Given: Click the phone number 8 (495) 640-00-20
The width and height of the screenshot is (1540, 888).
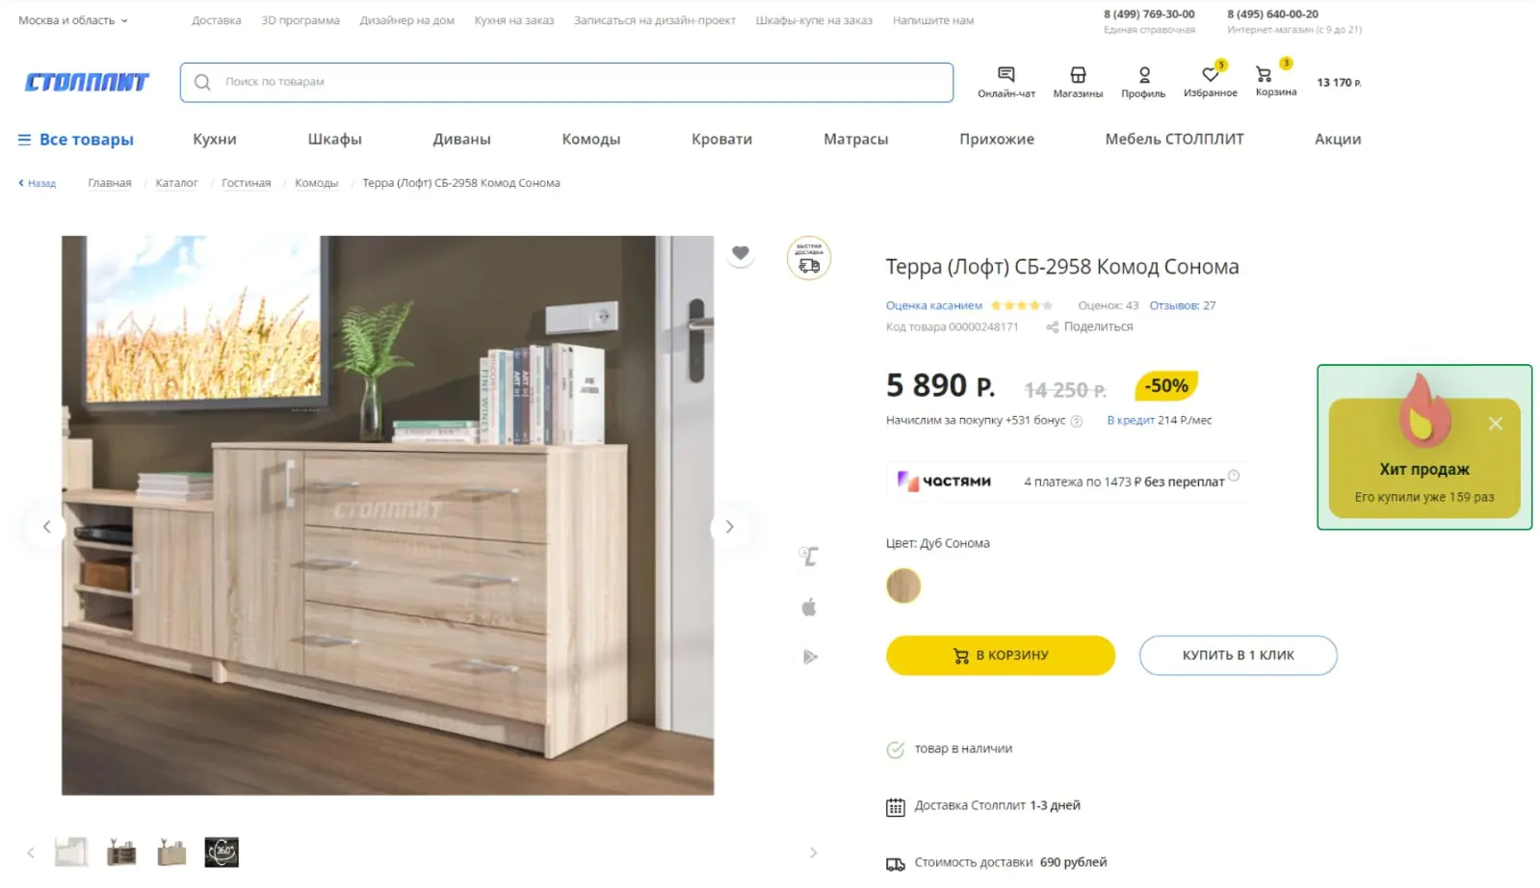Looking at the screenshot, I should tap(1272, 14).
